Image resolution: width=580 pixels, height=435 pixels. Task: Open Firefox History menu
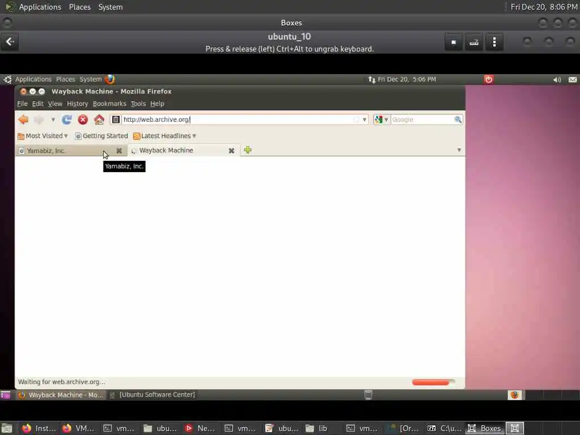click(x=77, y=104)
